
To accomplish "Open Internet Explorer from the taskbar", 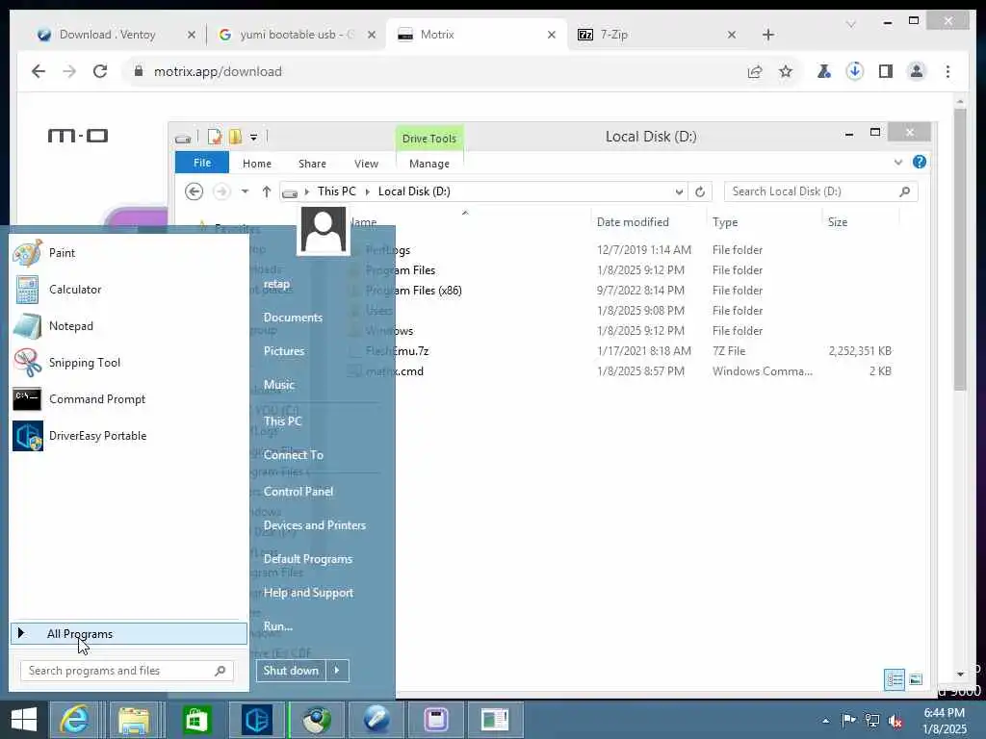I will pos(74,720).
